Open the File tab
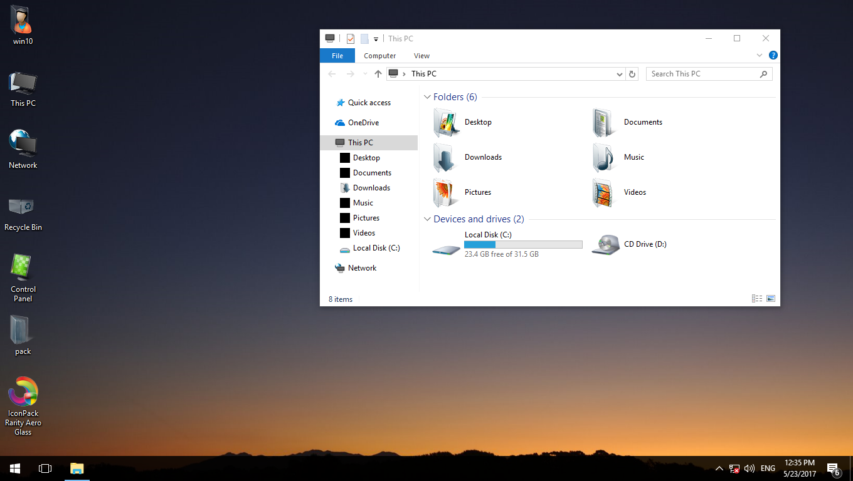The image size is (853, 481). [337, 56]
